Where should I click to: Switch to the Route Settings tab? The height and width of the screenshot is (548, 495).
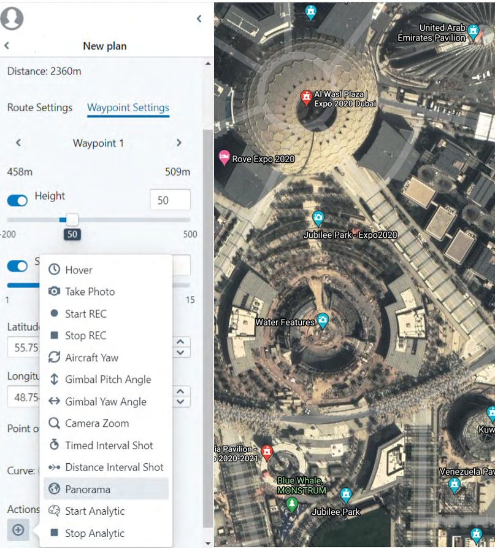40,108
